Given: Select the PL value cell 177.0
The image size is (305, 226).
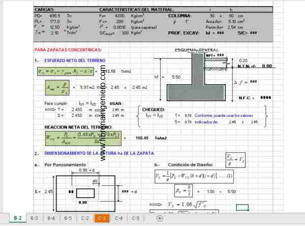Looking at the screenshot, I should point(54,21).
